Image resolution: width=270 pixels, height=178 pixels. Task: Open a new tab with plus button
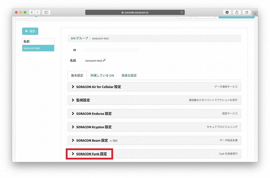(255, 13)
